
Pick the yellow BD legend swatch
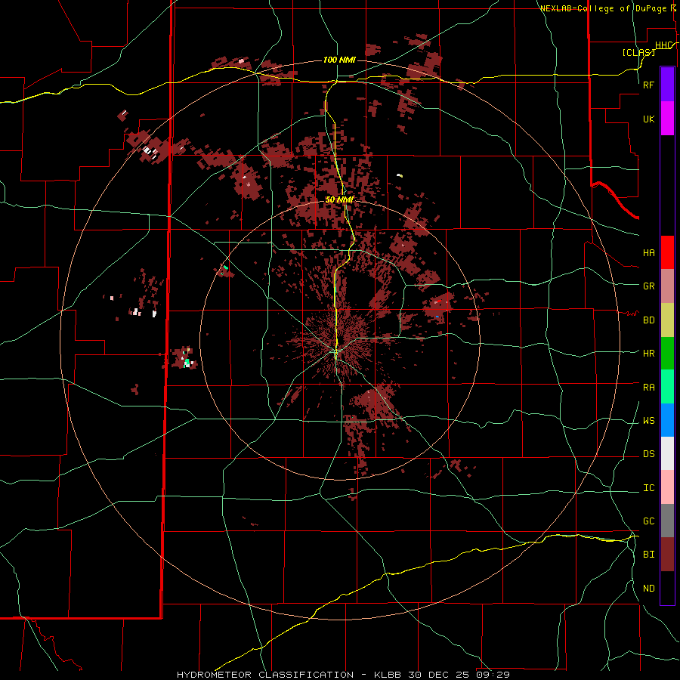pyautogui.click(x=667, y=320)
